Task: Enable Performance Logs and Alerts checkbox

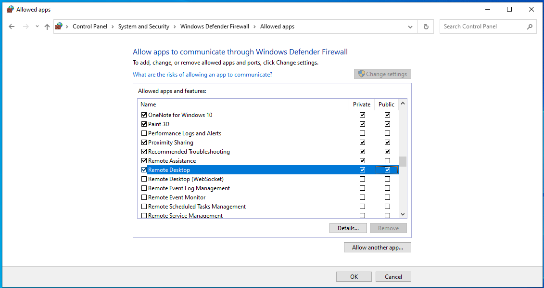Action: coord(144,133)
